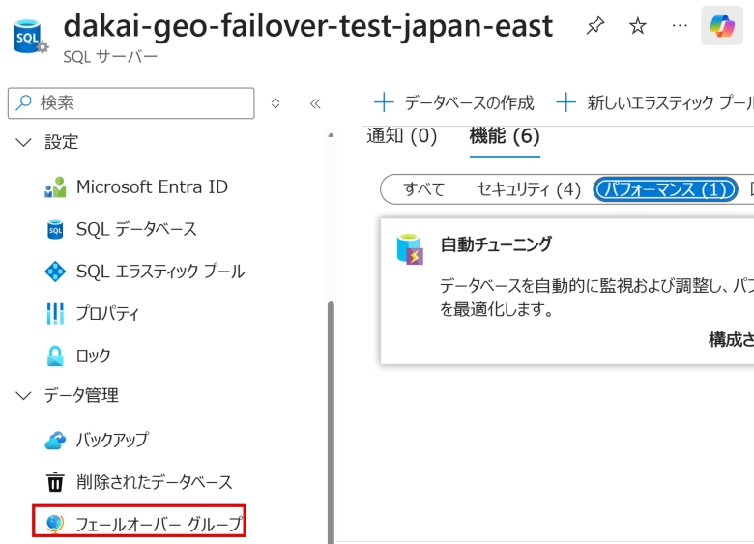Collapse the 設定 section

click(x=23, y=142)
